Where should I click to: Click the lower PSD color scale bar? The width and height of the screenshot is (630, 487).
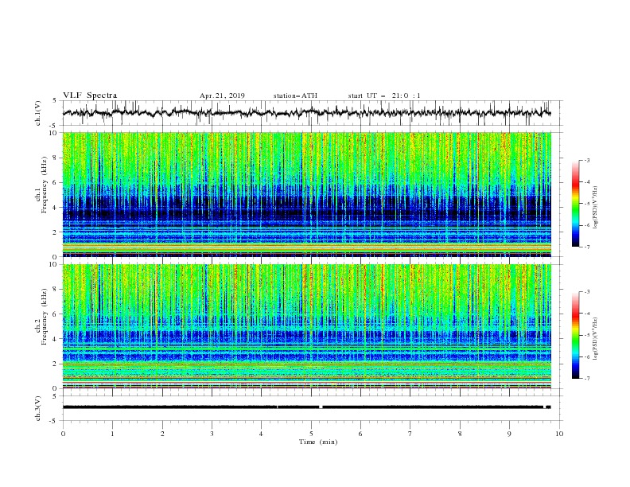click(x=575, y=335)
